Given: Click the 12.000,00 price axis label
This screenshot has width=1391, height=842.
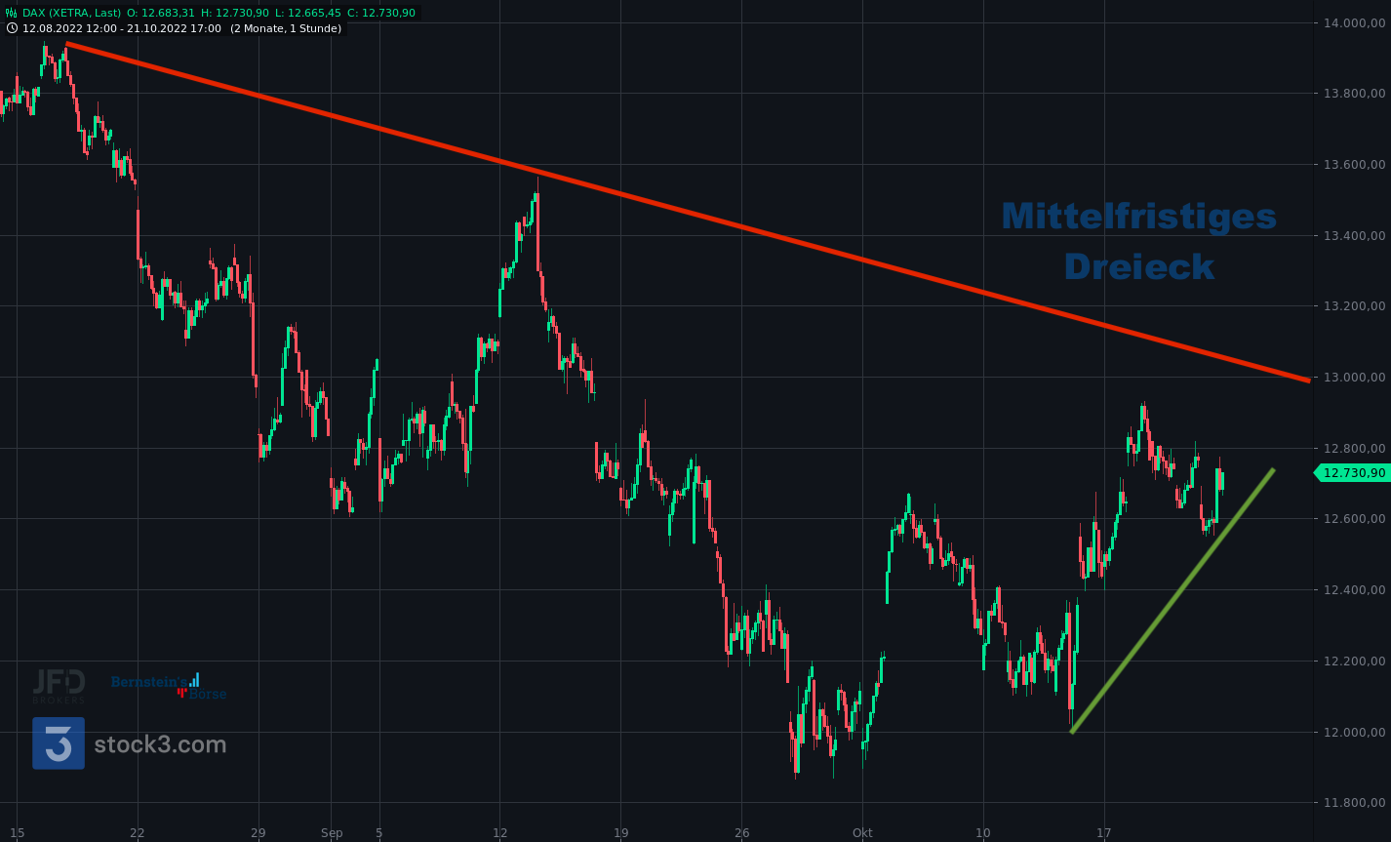Looking at the screenshot, I should pos(1356,732).
